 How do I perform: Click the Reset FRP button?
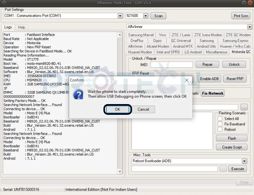point(235,79)
